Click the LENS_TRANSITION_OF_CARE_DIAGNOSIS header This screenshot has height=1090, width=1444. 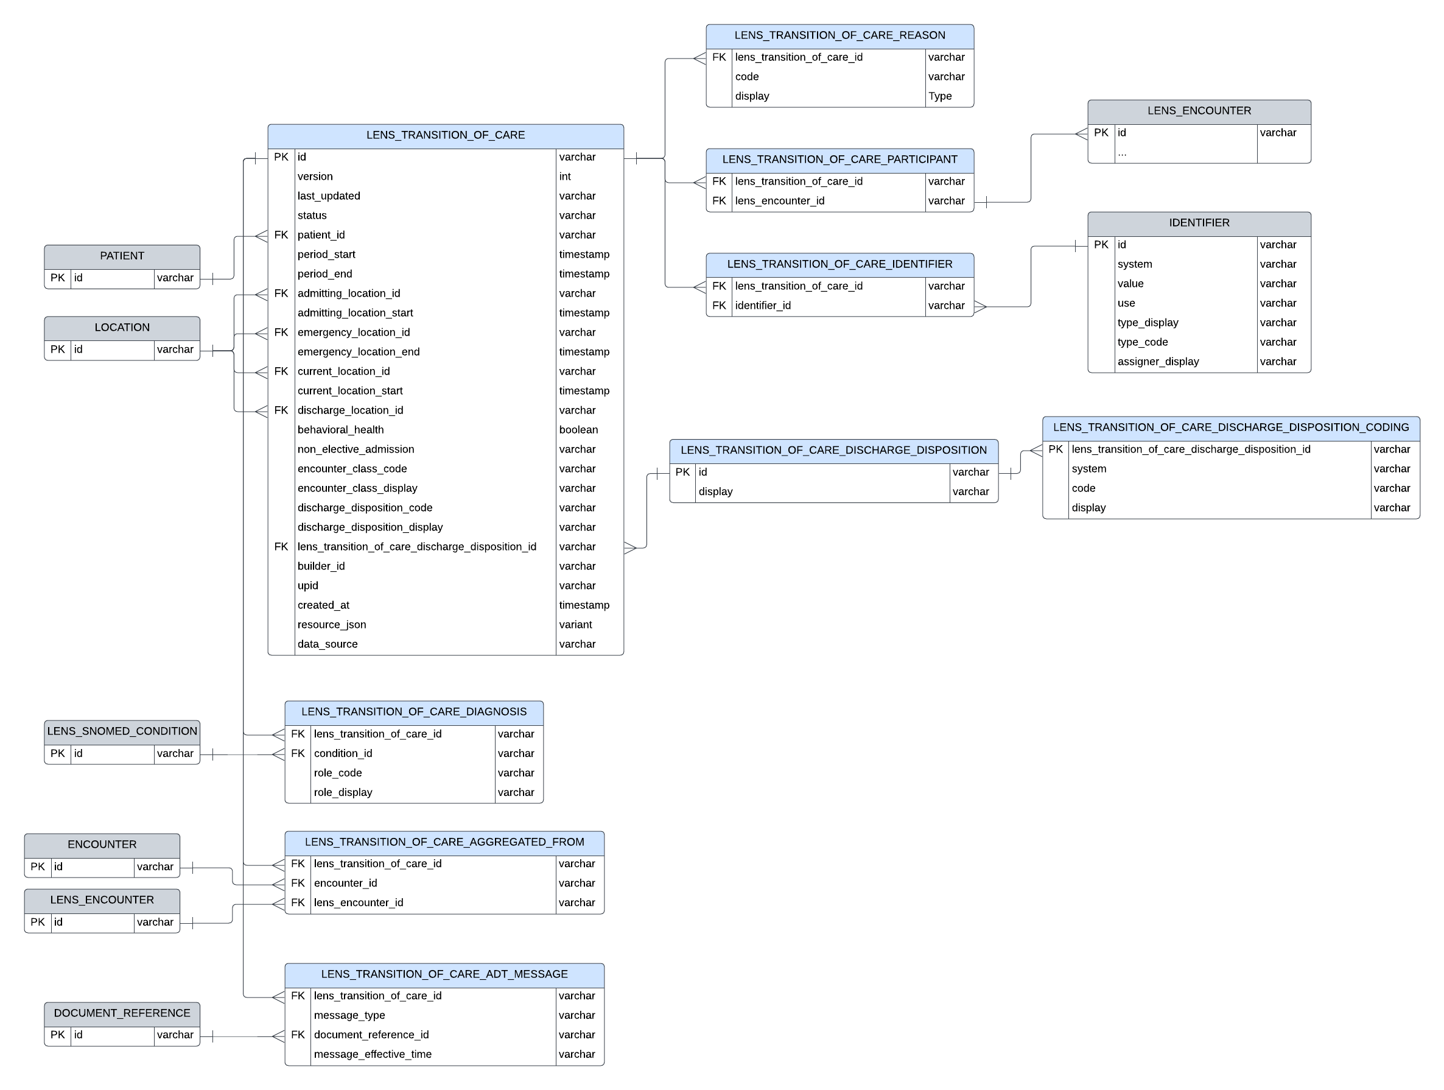tap(414, 712)
